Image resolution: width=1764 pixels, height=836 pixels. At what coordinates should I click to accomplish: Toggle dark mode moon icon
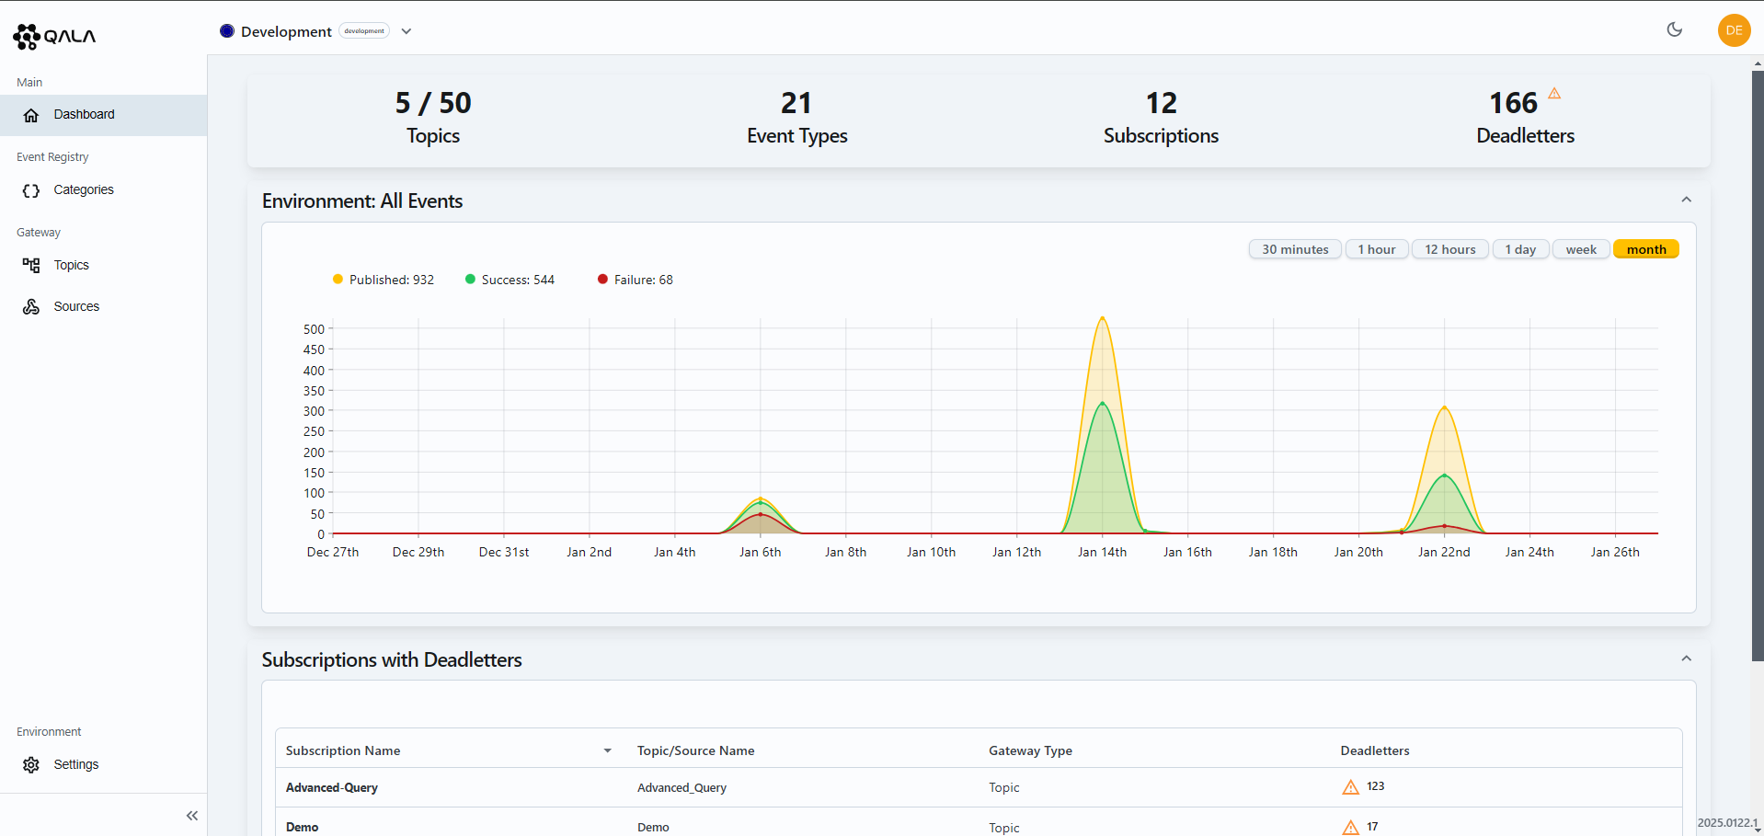[1675, 29]
